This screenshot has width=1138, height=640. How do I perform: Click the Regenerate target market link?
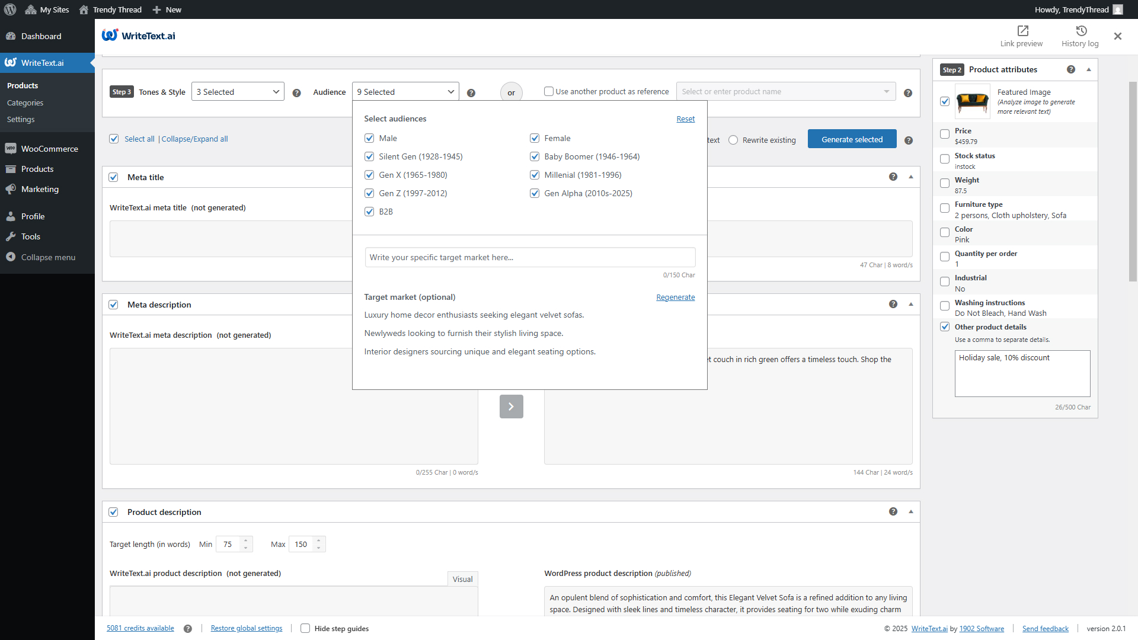tap(675, 297)
